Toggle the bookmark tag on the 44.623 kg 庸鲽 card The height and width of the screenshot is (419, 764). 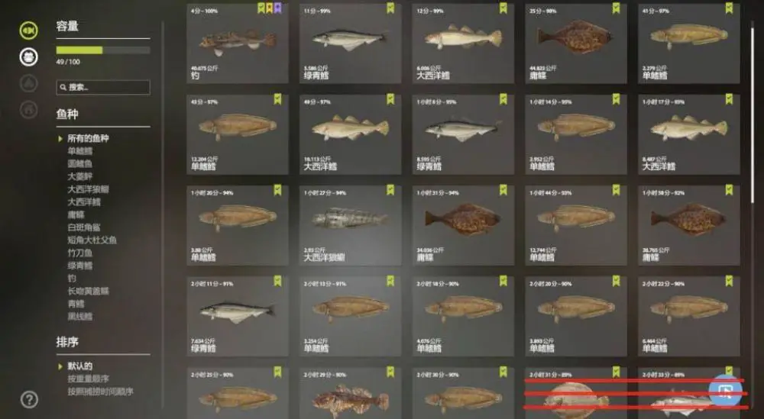[616, 8]
